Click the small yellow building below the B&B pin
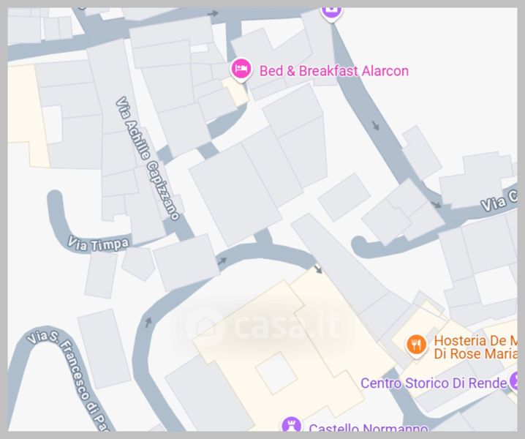Image resolution: width=525 pixels, height=439 pixels. point(235,91)
